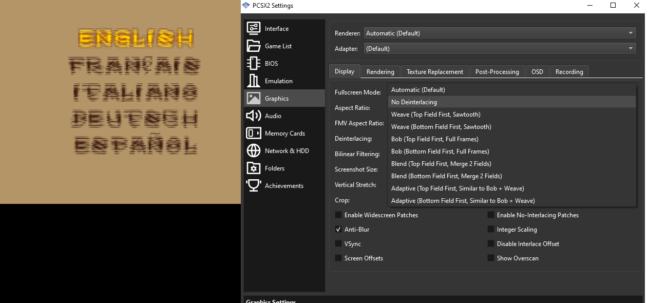Image resolution: width=649 pixels, height=303 pixels.
Task: Choose Blend (Top Field First, Merge 2 Fields)
Action: pyautogui.click(x=512, y=164)
